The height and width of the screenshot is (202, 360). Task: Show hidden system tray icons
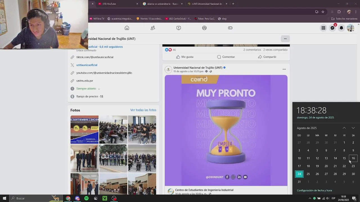310,198
